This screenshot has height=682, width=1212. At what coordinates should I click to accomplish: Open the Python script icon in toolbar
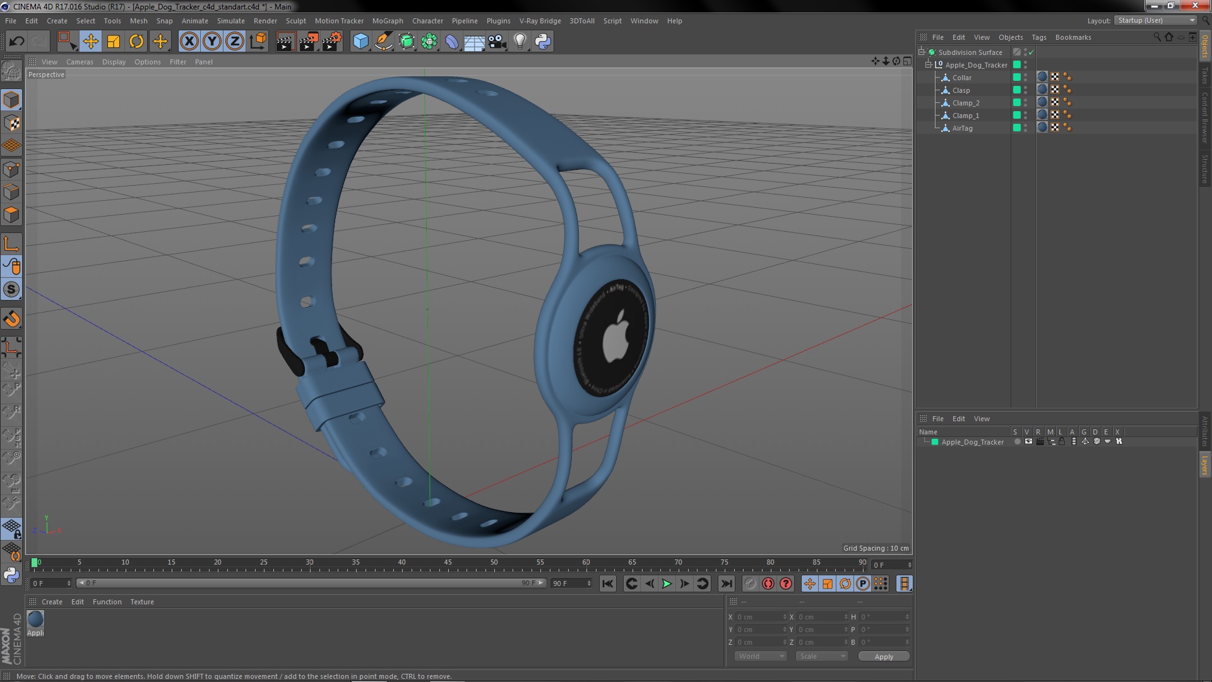pos(543,42)
